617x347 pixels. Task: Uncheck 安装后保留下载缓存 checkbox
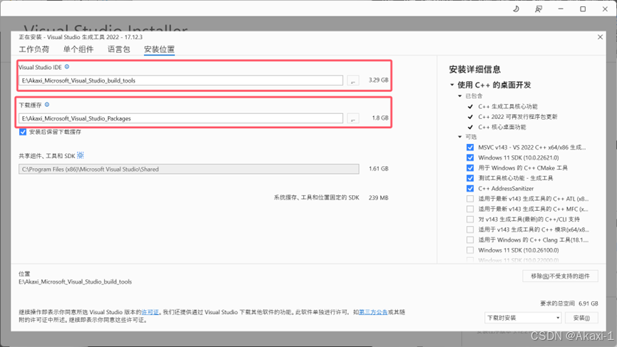23,132
